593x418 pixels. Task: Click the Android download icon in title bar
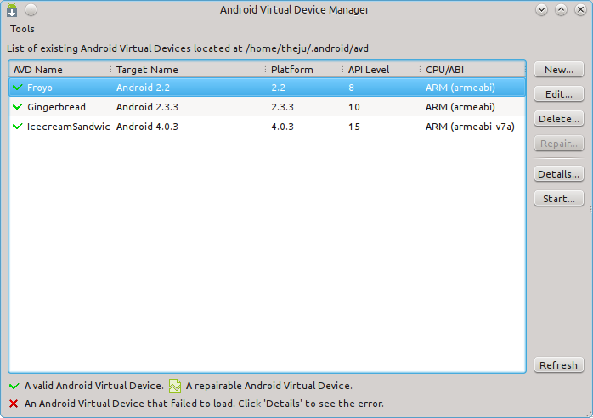12,10
